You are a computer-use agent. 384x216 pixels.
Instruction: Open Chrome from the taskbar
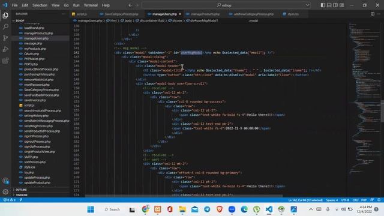click(x=145, y=209)
